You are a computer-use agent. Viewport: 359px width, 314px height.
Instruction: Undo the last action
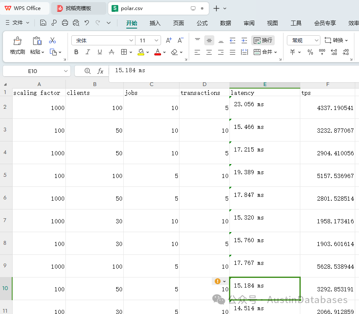87,23
